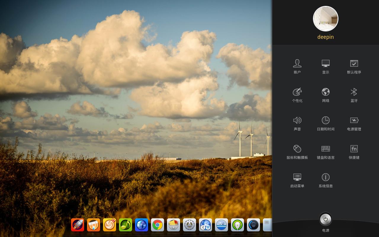Click the 电源 power button

(x=325, y=220)
